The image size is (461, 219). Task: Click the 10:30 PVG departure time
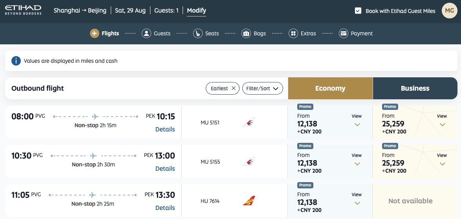click(27, 155)
